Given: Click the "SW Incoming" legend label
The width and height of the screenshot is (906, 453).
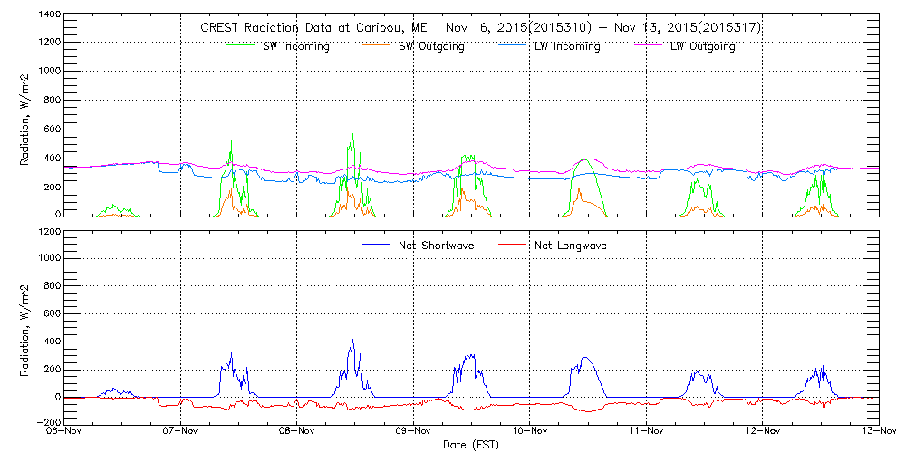Looking at the screenshot, I should click(298, 47).
